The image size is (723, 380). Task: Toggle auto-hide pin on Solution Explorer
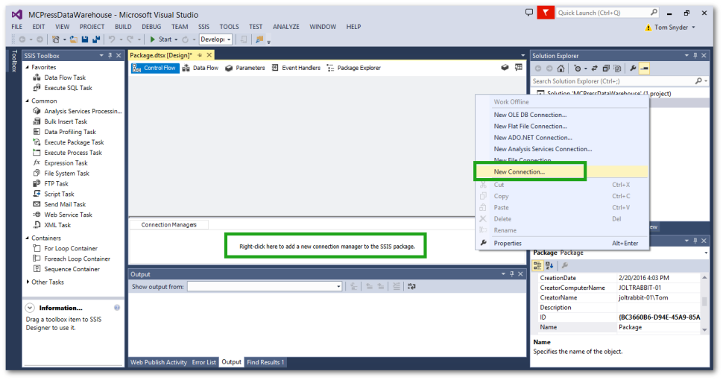coord(695,55)
